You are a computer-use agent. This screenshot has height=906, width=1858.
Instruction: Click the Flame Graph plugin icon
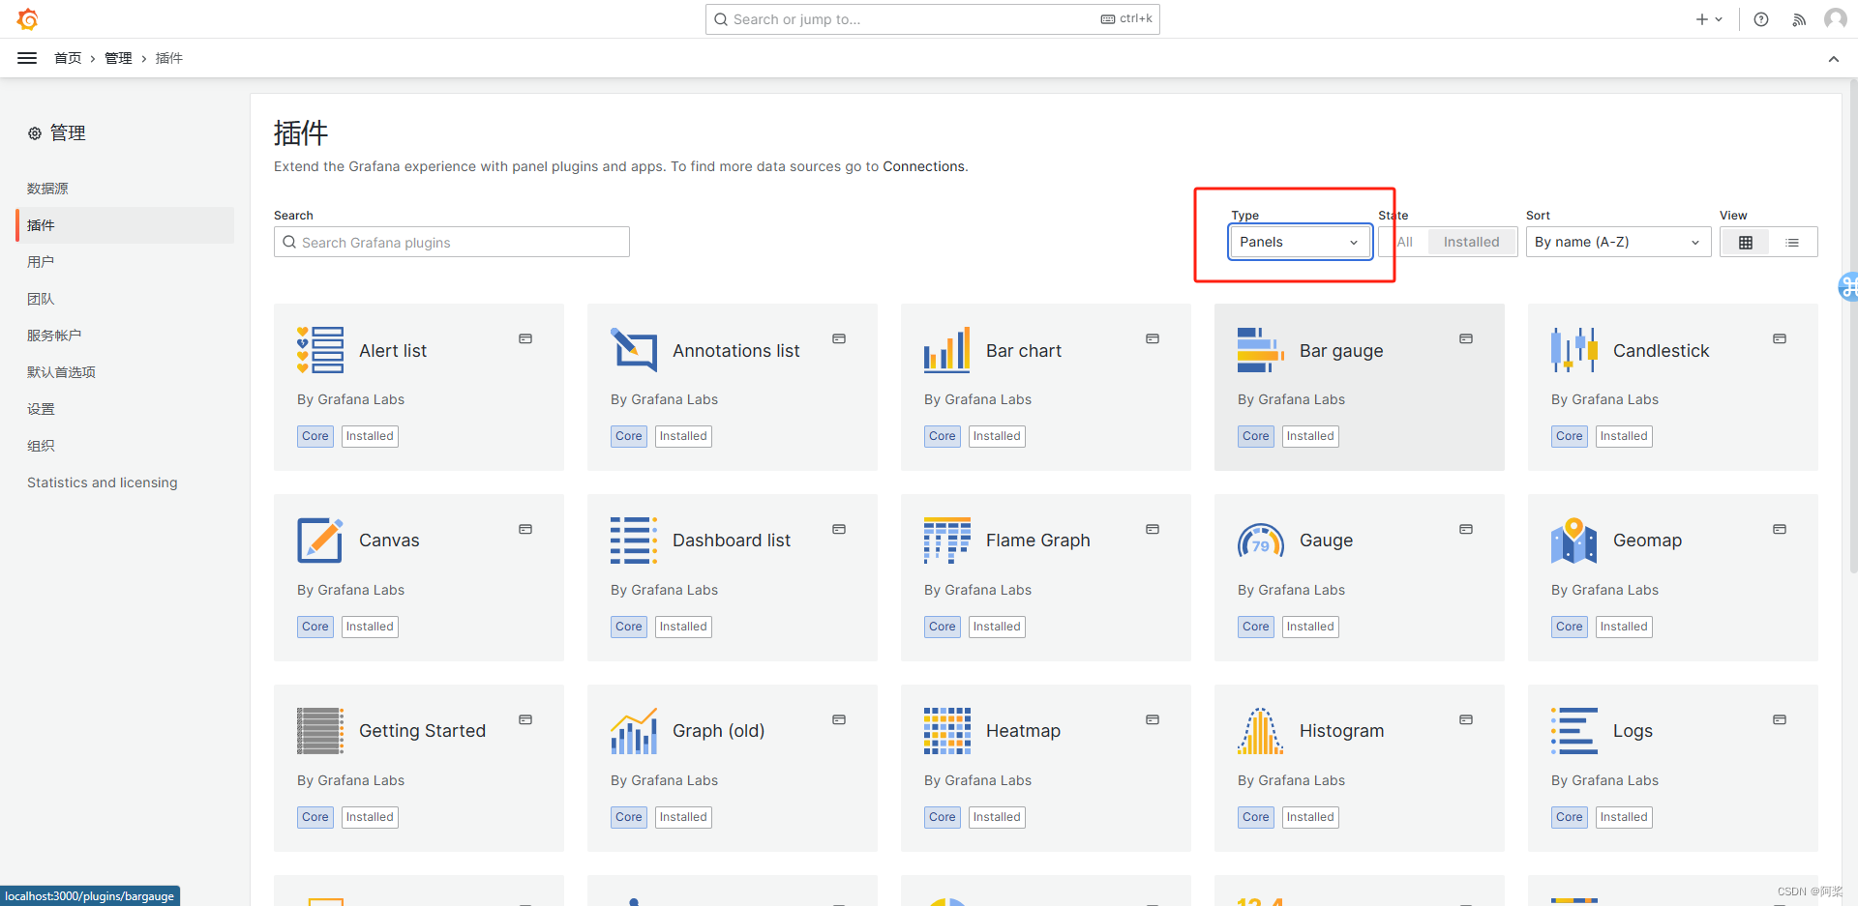click(x=947, y=540)
